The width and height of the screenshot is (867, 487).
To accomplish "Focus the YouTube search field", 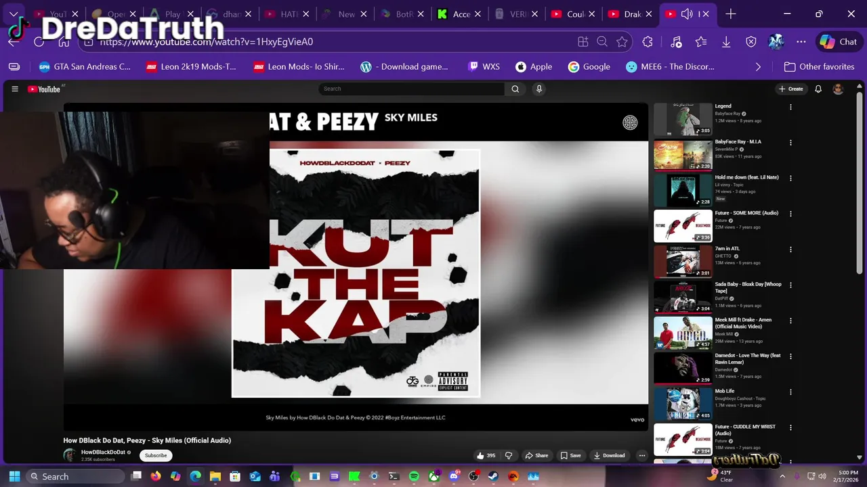I will (x=411, y=89).
